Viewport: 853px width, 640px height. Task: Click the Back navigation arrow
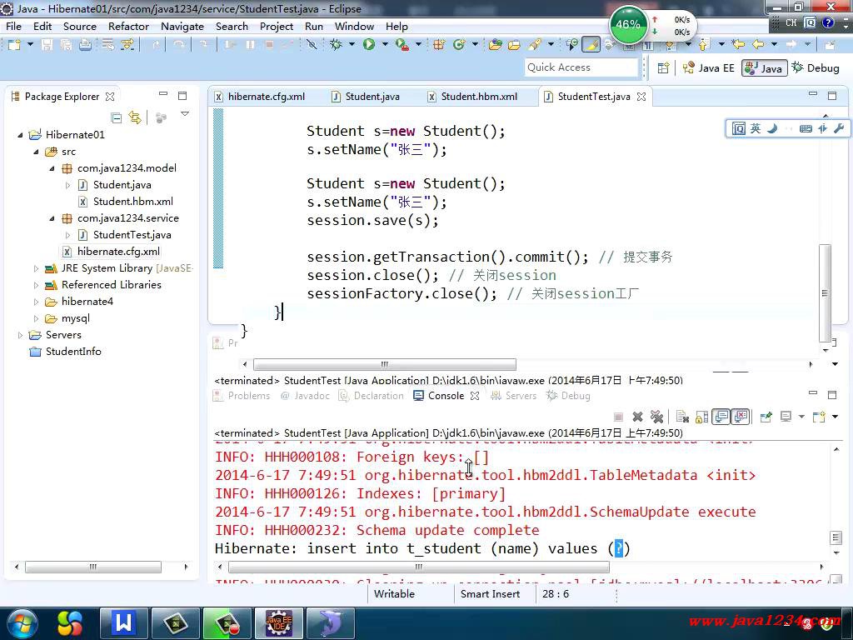pyautogui.click(x=757, y=45)
